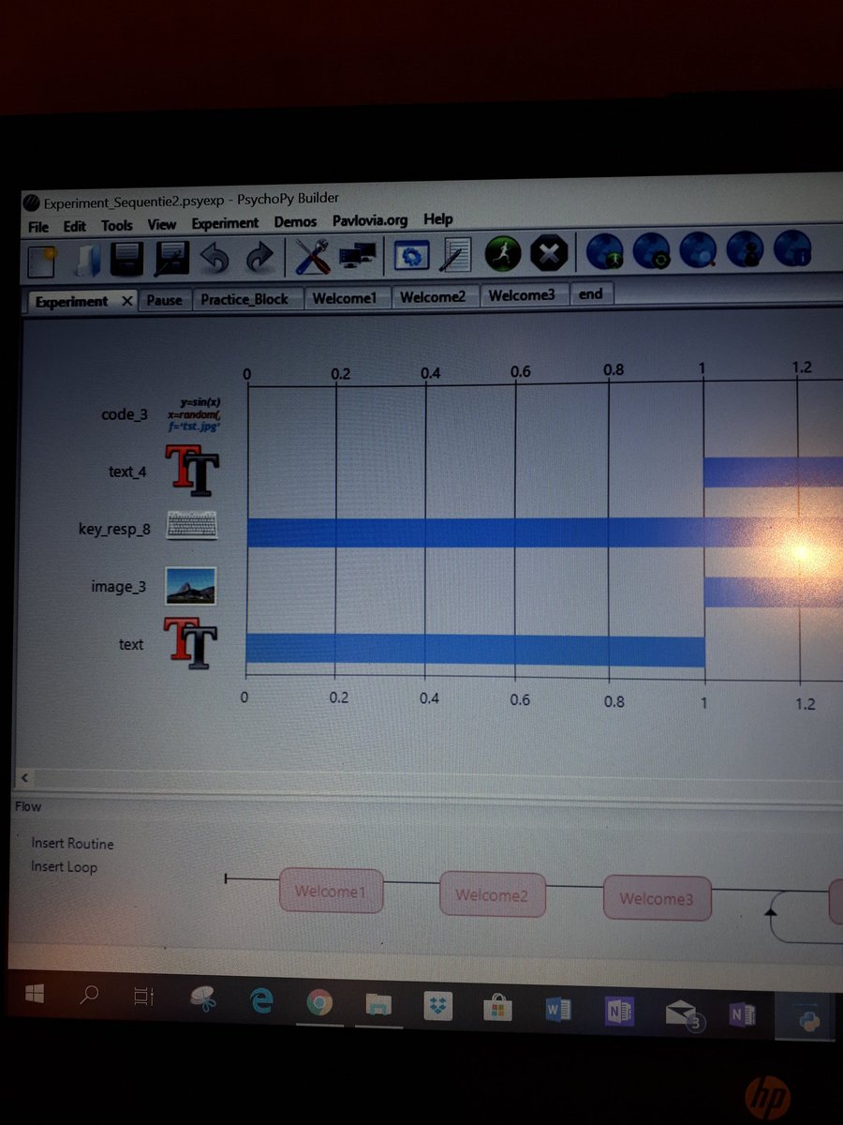This screenshot has width=843, height=1125.
Task: Open the Demos menu
Action: pos(296,222)
